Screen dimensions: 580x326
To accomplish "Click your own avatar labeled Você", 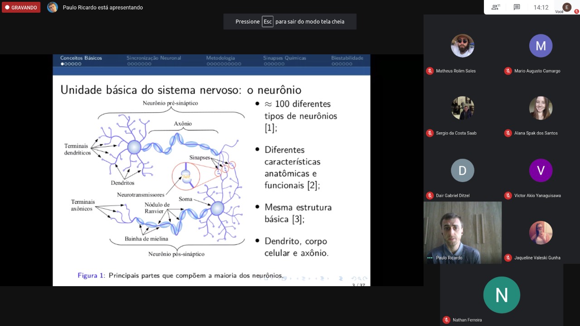I will pyautogui.click(x=566, y=7).
